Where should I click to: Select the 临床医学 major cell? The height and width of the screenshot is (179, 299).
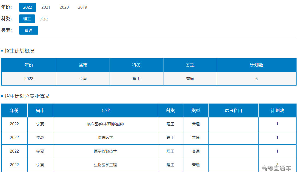[x=105, y=138]
